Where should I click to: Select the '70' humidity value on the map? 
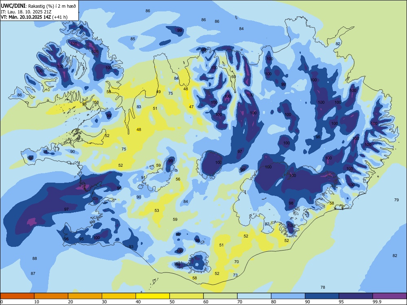(236, 261)
